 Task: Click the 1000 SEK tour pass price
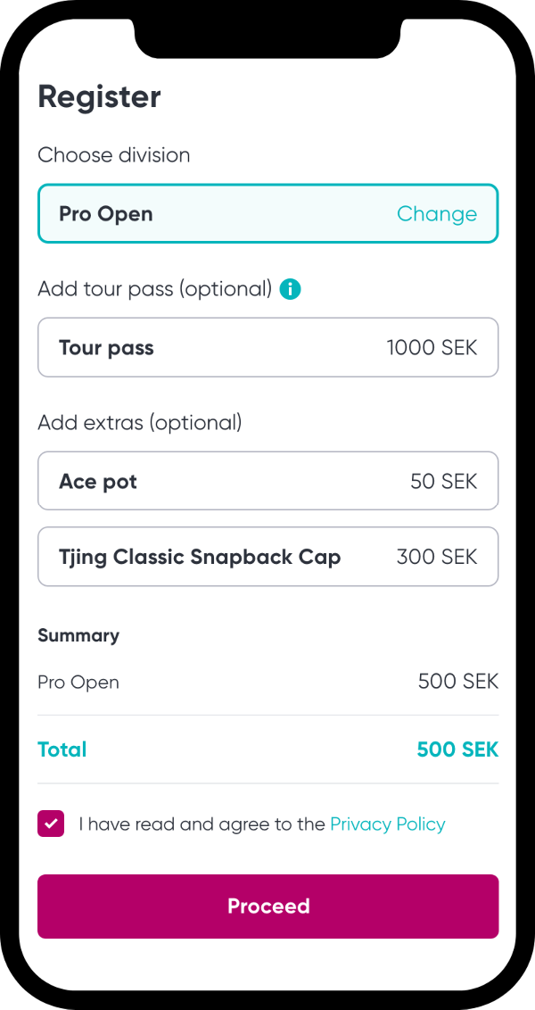[432, 348]
